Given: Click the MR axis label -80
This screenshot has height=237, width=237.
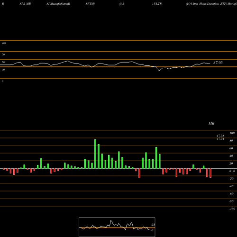Looking at the screenshot, I should tap(231, 201).
